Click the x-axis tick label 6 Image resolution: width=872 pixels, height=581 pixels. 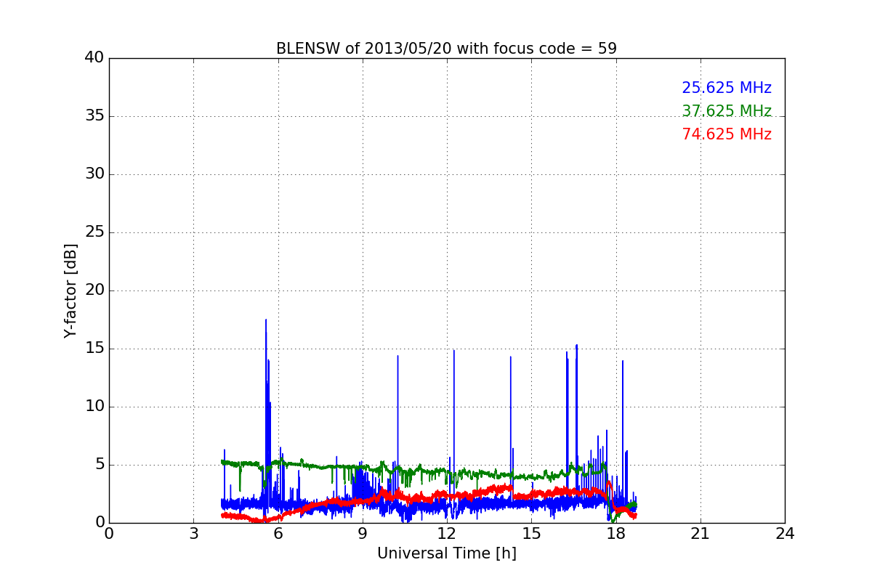click(x=278, y=533)
